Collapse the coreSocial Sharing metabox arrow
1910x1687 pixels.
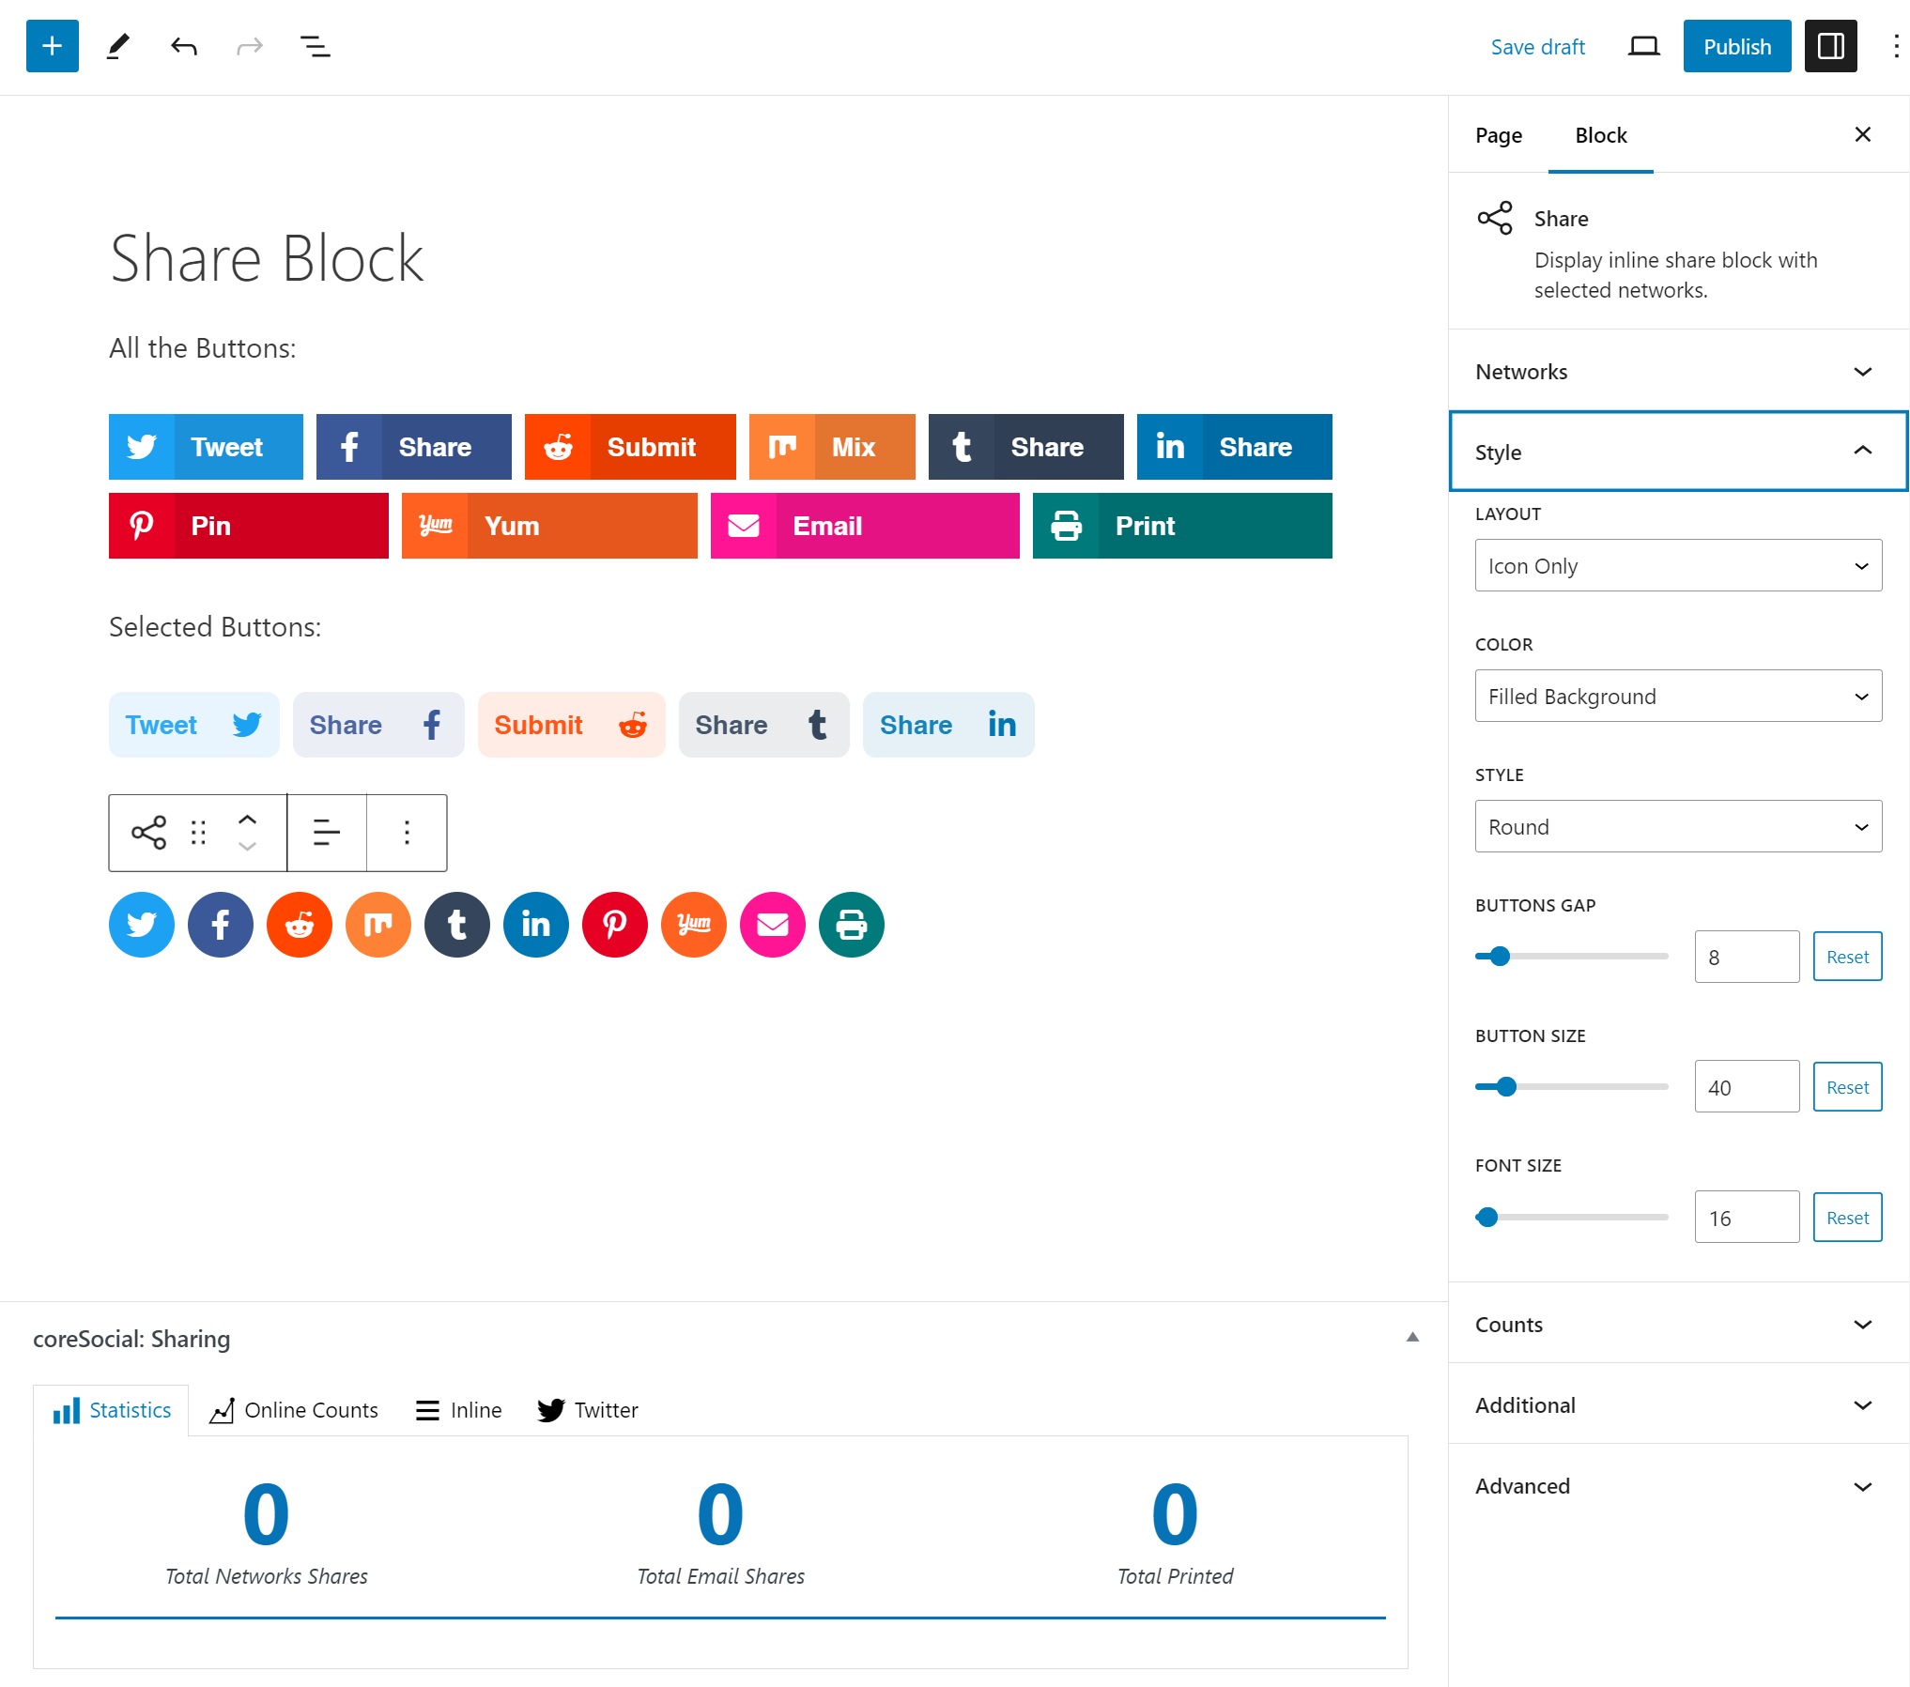[x=1412, y=1338]
